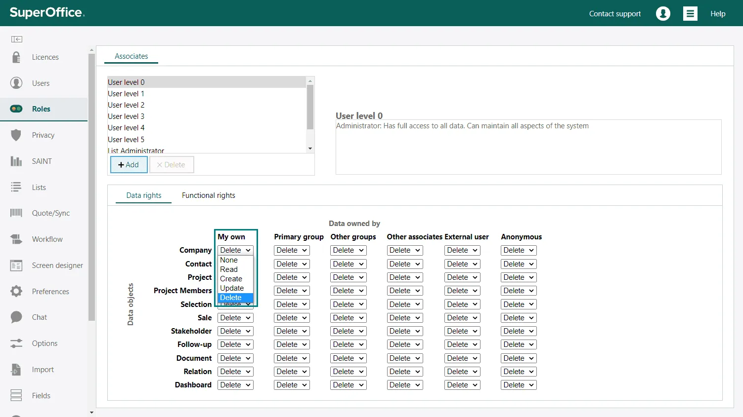The height and width of the screenshot is (417, 743).
Task: Click the Screen designer icon
Action: pyautogui.click(x=16, y=265)
